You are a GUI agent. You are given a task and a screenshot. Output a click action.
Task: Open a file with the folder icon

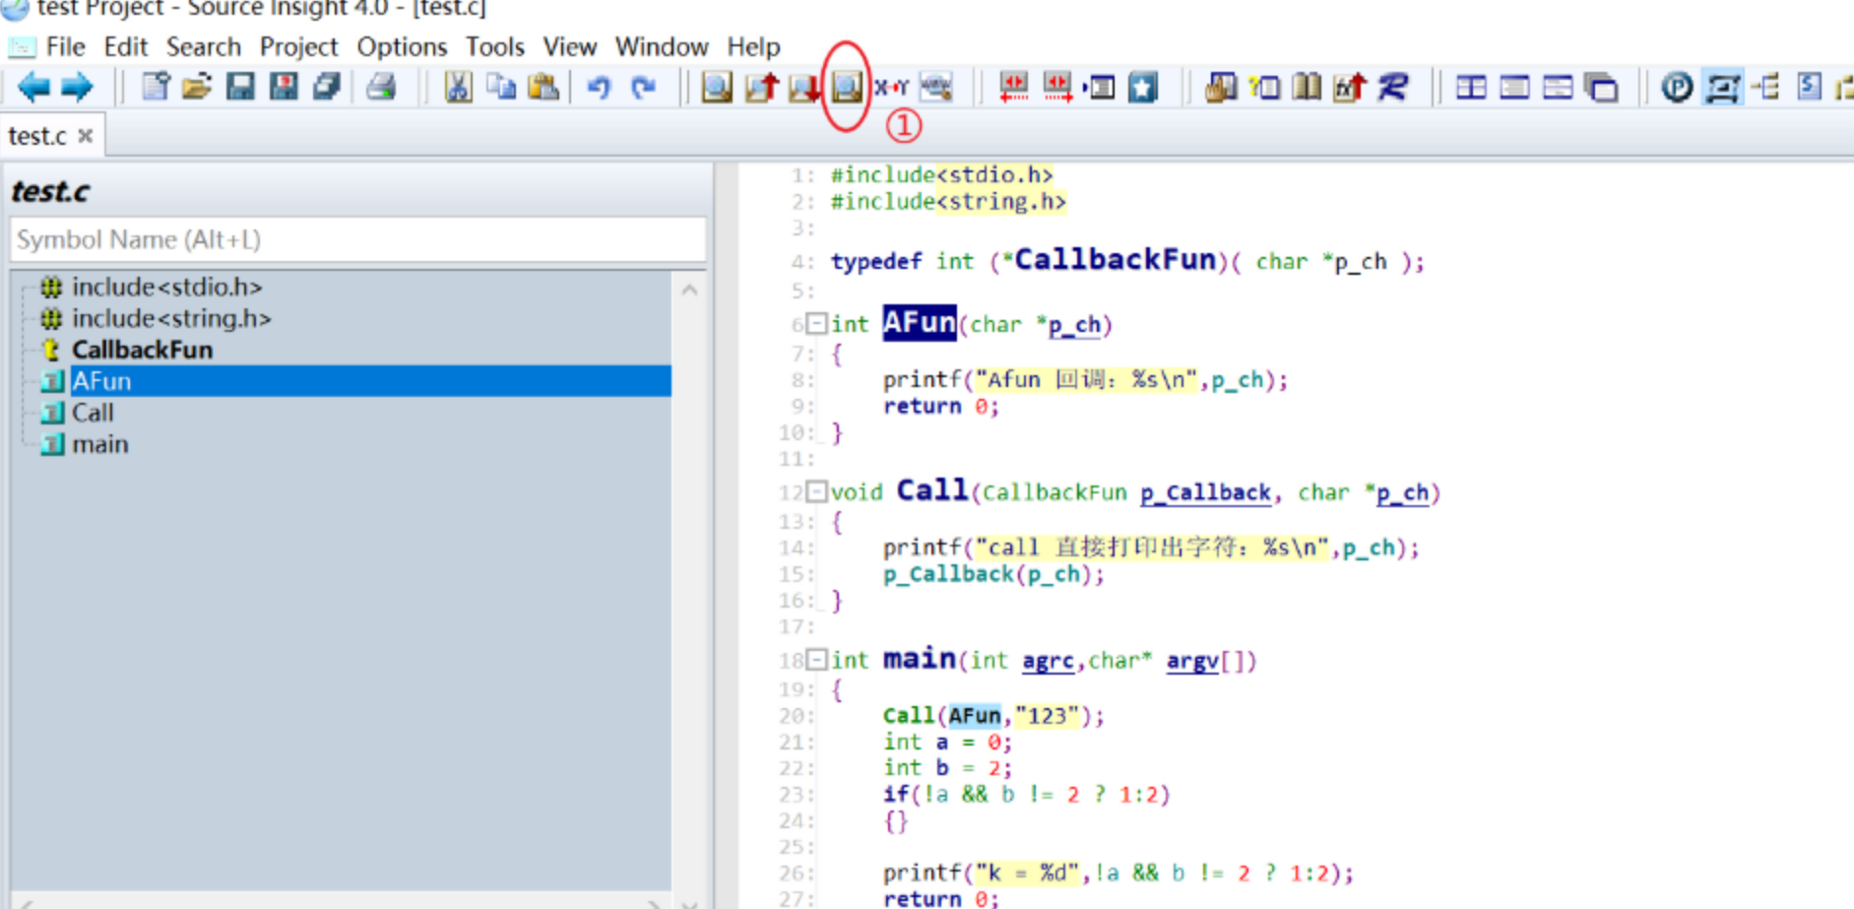(197, 88)
